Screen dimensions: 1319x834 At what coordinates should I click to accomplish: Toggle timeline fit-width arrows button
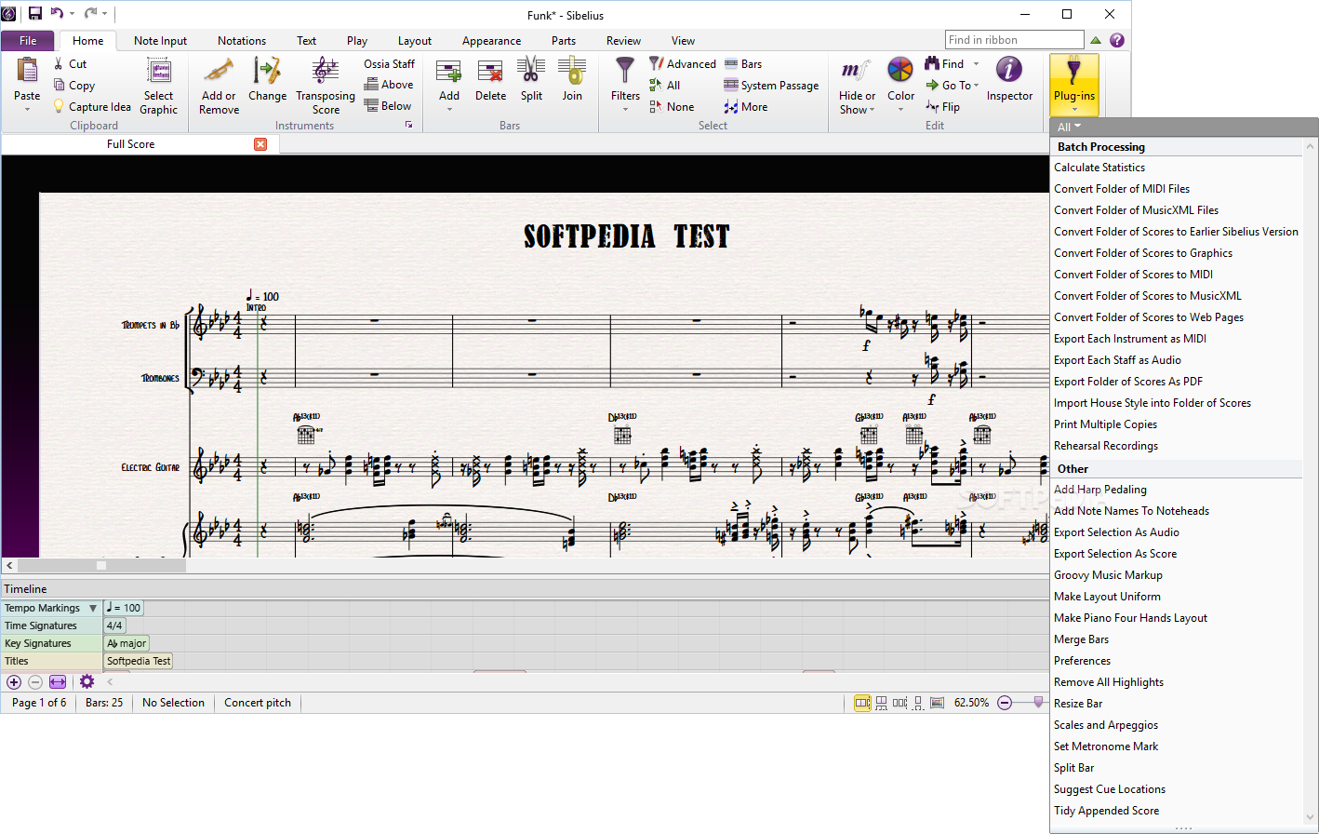point(58,682)
